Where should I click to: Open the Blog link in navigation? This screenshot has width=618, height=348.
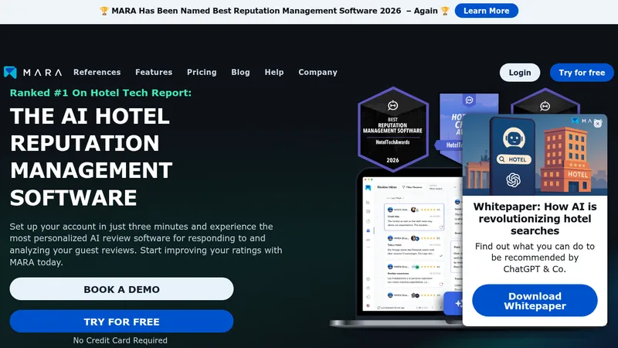[x=240, y=72]
